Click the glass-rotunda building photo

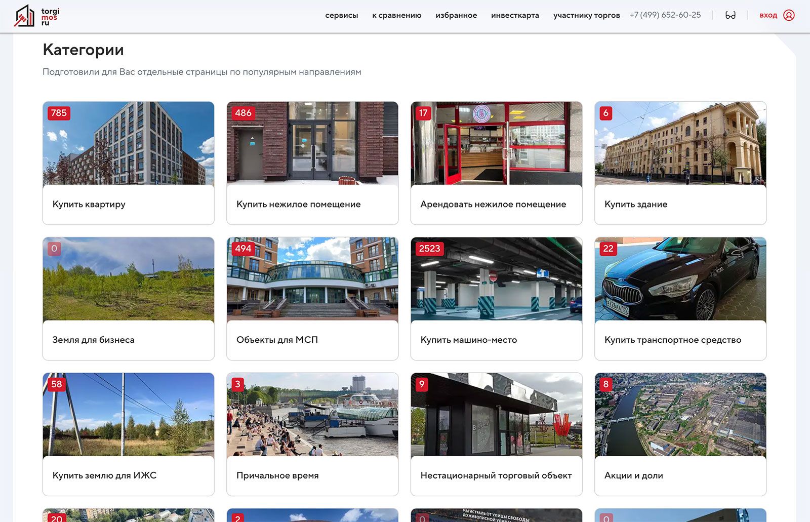pos(312,279)
